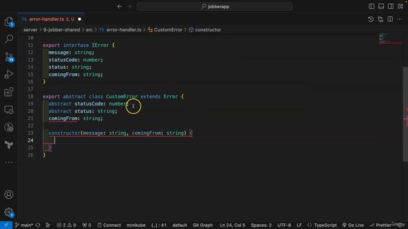The height and width of the screenshot is (229, 408).
Task: Select the error-handler.ts tab
Action: pyautogui.click(x=51, y=19)
